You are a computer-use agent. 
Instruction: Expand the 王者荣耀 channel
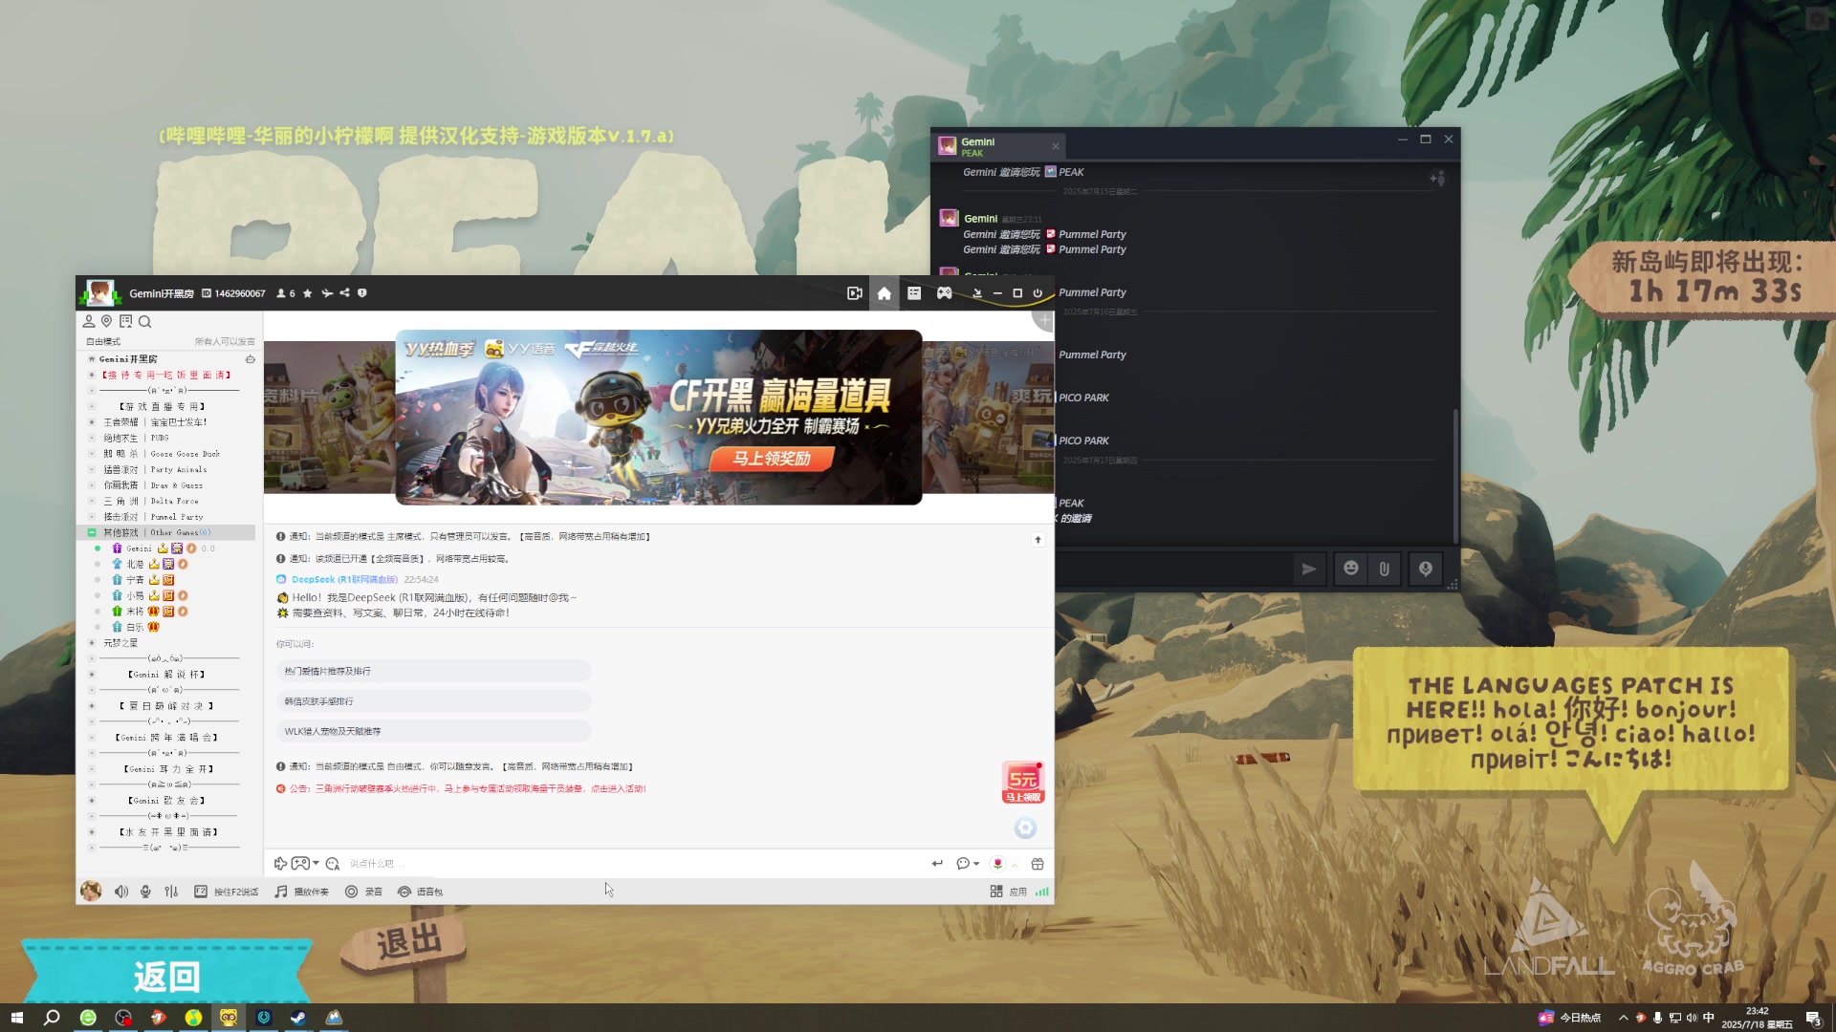click(x=92, y=422)
